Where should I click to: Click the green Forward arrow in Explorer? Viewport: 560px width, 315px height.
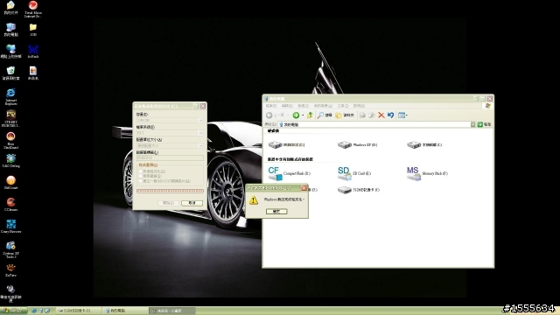[296, 115]
